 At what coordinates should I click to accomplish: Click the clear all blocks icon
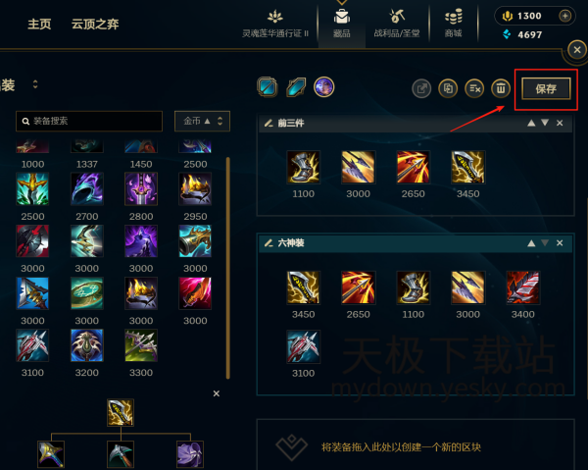(x=474, y=89)
